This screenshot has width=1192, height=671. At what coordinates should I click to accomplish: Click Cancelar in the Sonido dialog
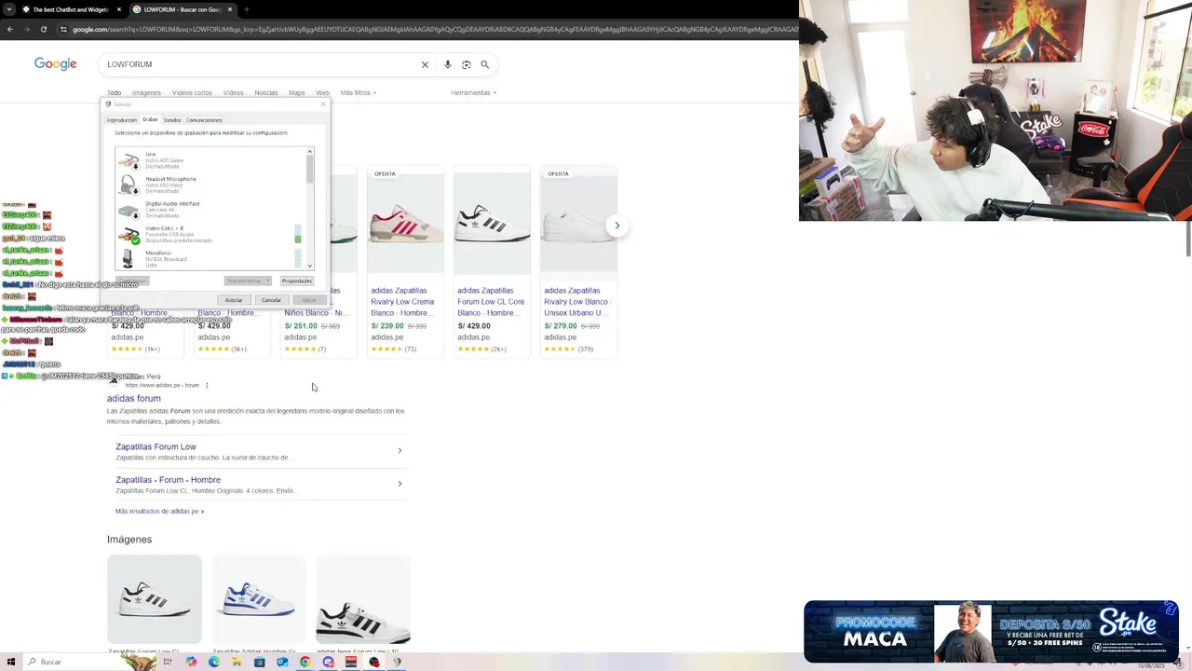point(271,300)
